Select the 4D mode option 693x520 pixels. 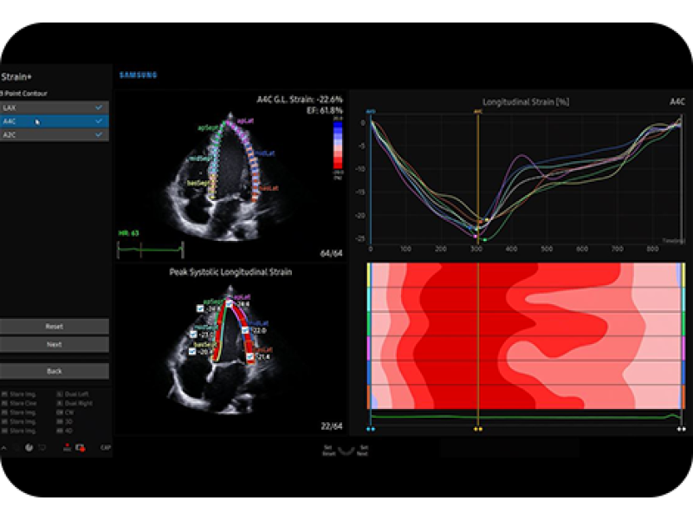(71, 432)
